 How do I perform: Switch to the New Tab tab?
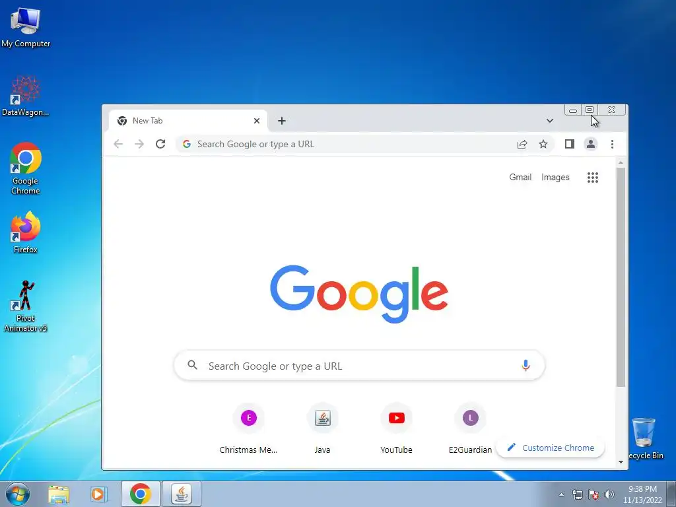[x=187, y=121]
